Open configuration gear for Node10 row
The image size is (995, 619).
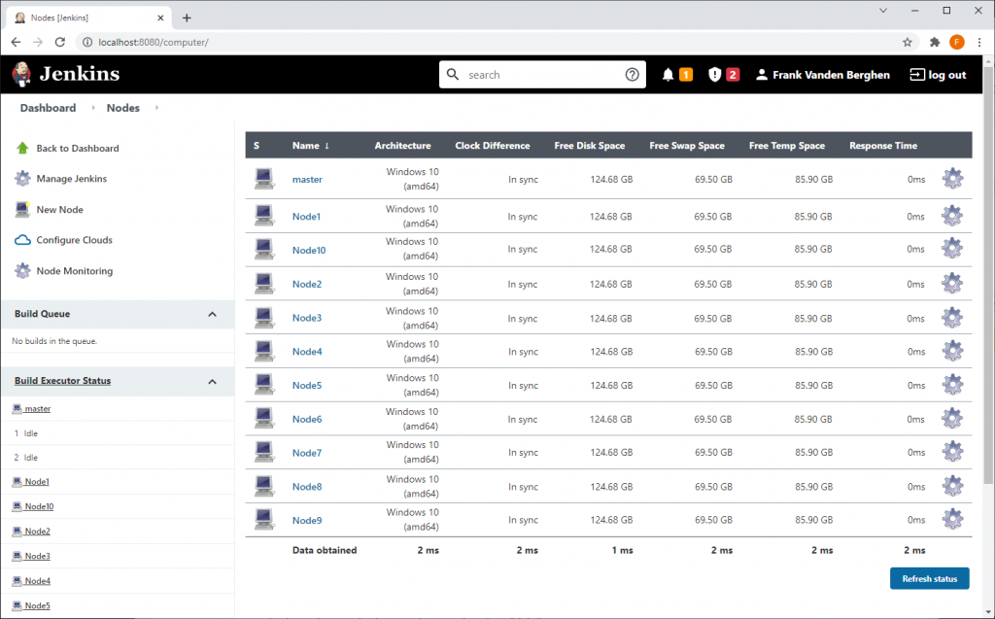[952, 248]
